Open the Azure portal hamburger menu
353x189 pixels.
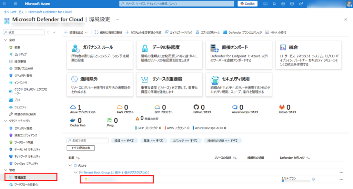[x=16, y=4]
